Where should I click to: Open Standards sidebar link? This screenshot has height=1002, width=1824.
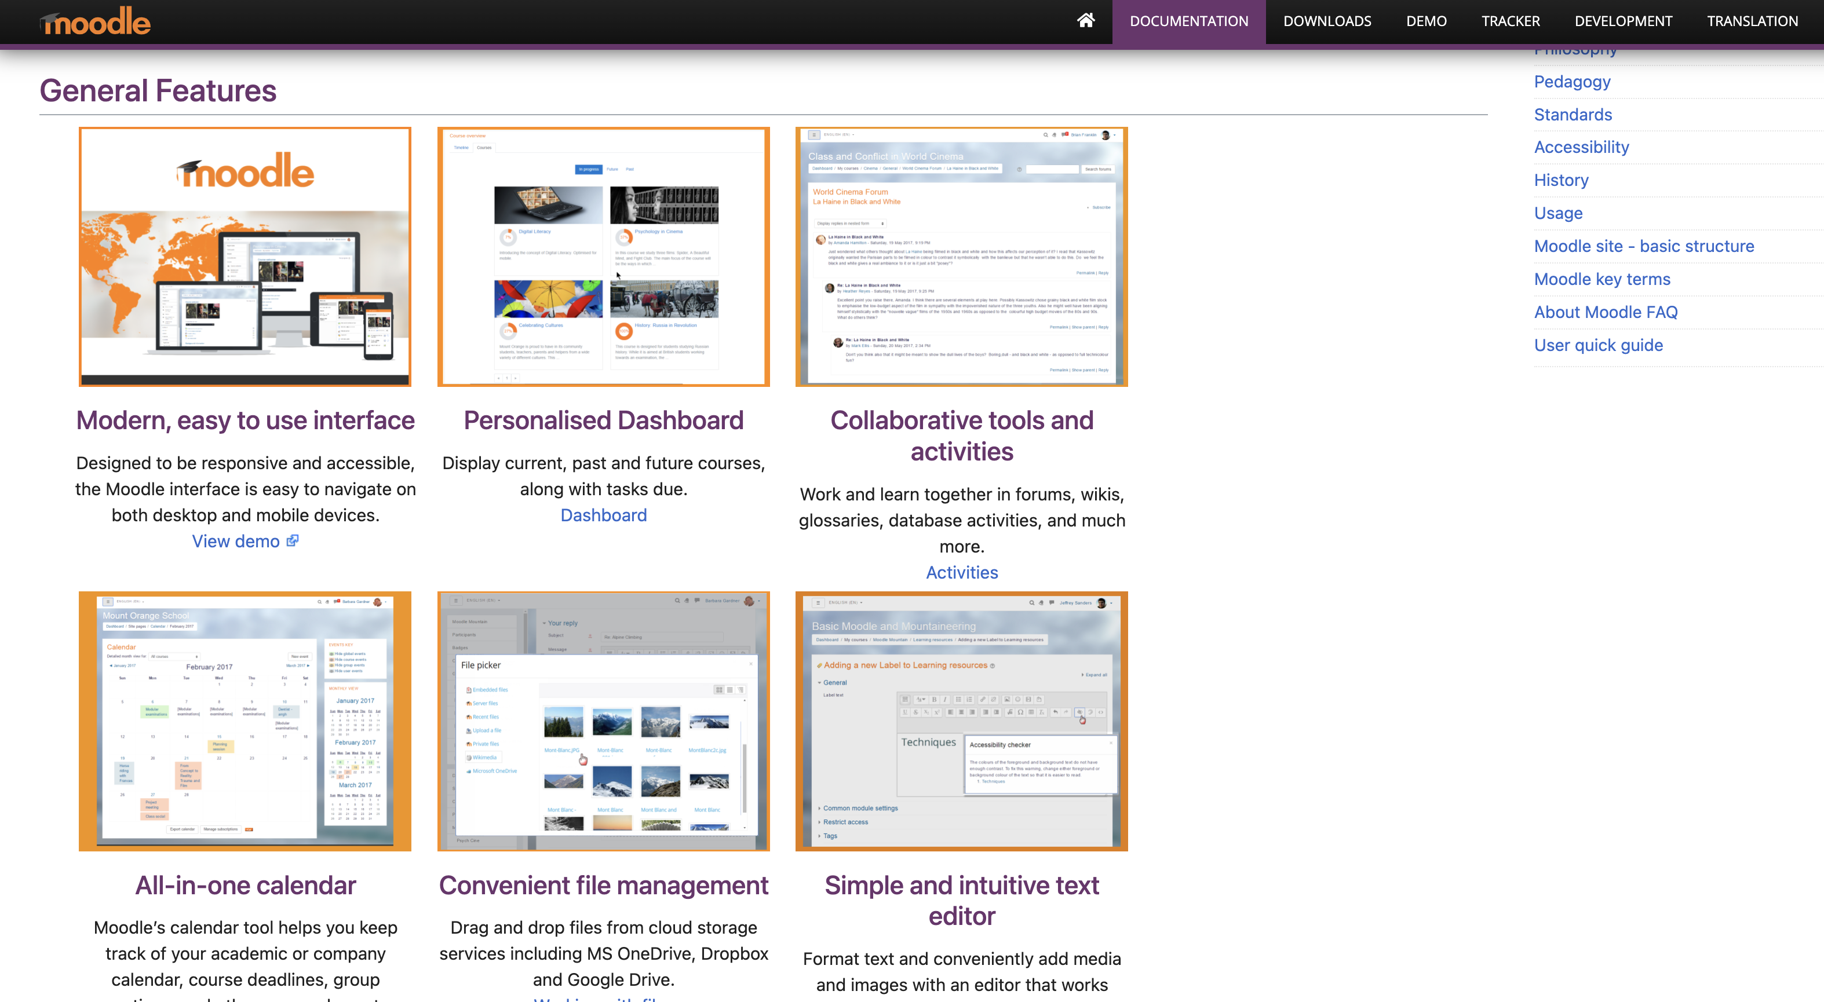click(1573, 115)
